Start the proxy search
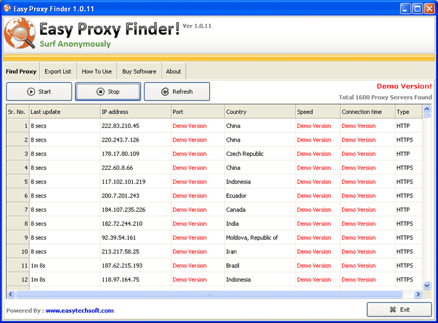Viewport: 438px width, 323px height. pyautogui.click(x=39, y=91)
